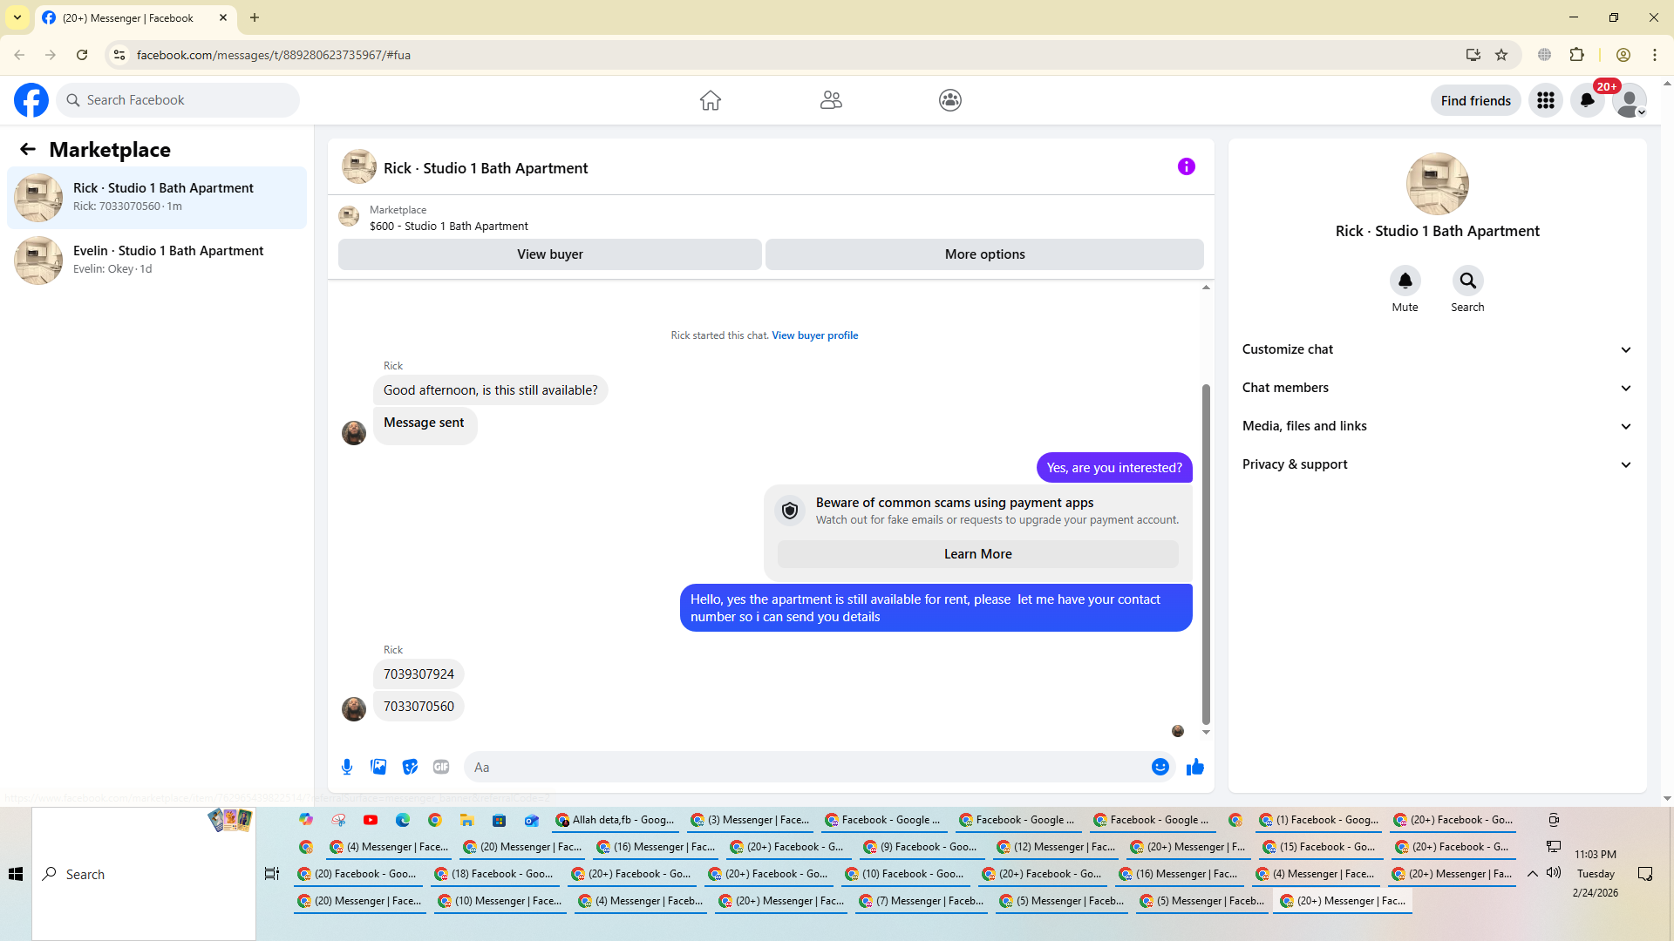1674x941 pixels.
Task: Open the Evelin Studio 1 Bath Apartment chat
Action: tap(157, 260)
